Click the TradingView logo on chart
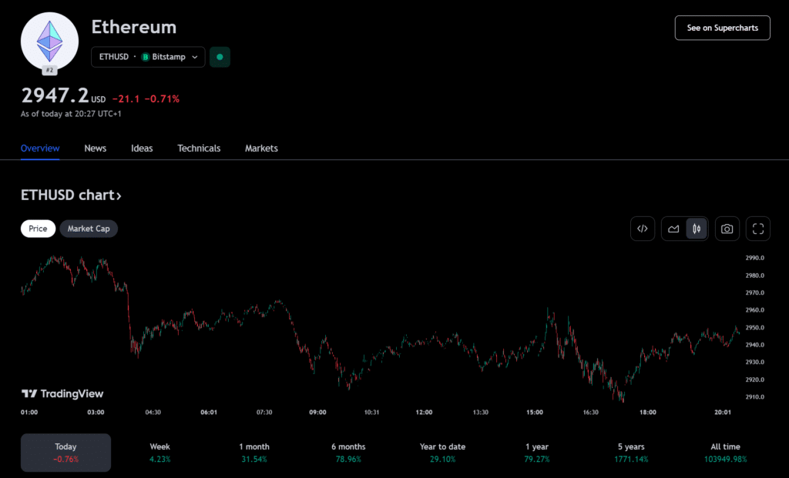The height and width of the screenshot is (478, 789). 62,394
